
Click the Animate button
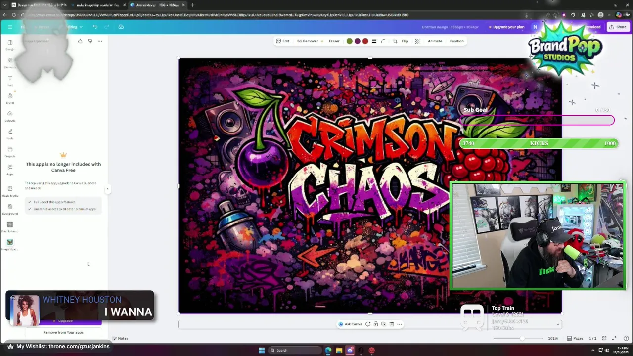pos(435,41)
